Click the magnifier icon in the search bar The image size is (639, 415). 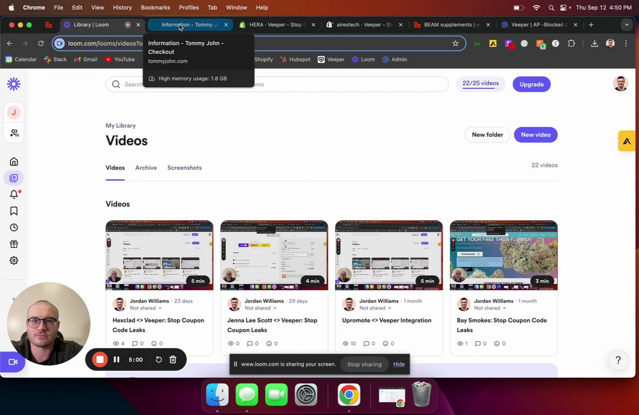point(116,84)
